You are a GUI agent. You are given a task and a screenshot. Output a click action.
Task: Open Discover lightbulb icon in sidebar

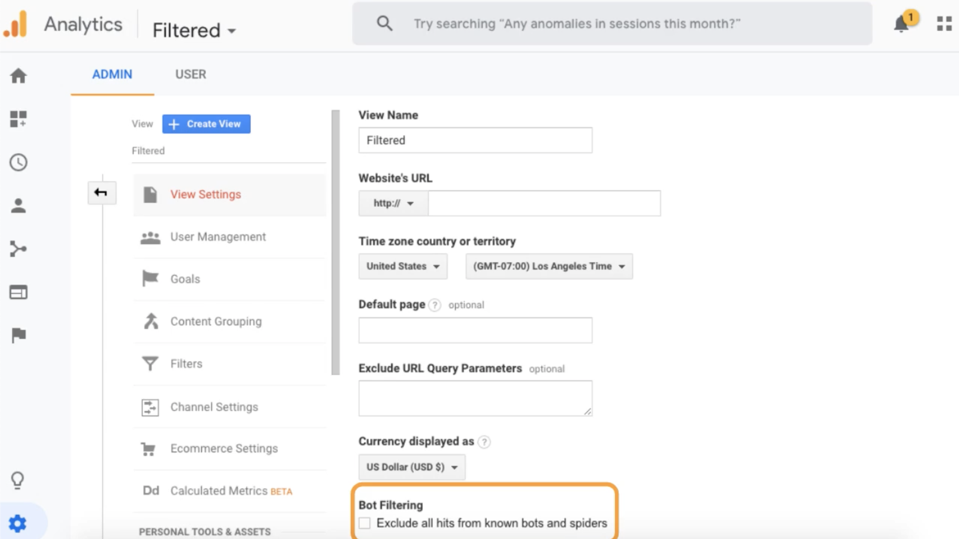tap(18, 480)
